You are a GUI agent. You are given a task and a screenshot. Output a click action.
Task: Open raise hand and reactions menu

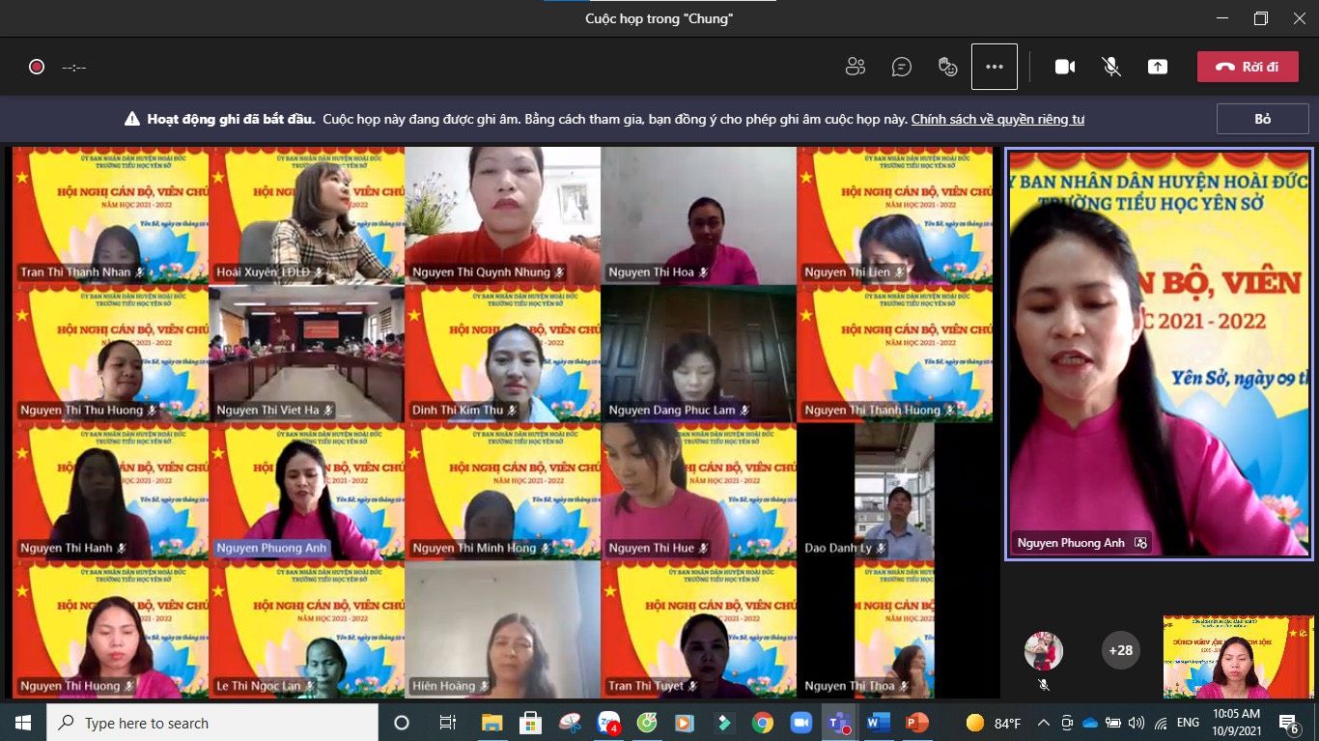click(x=948, y=67)
